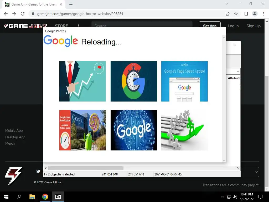Share this page using the share icon

(x=227, y=14)
